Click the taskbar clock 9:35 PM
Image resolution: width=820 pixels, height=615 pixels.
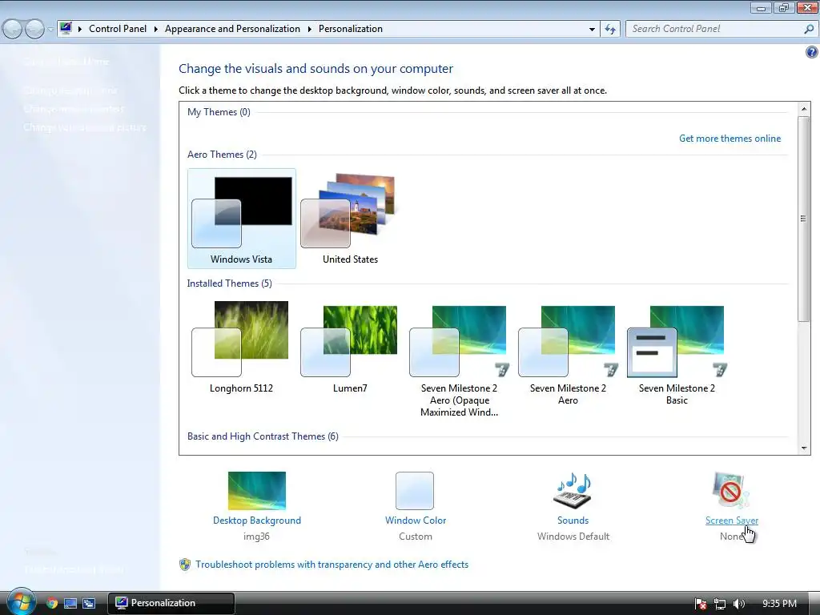point(779,604)
